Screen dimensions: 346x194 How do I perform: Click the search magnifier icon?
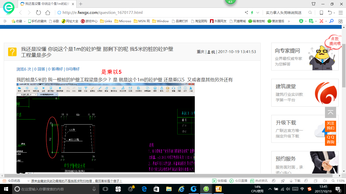coord(310,13)
